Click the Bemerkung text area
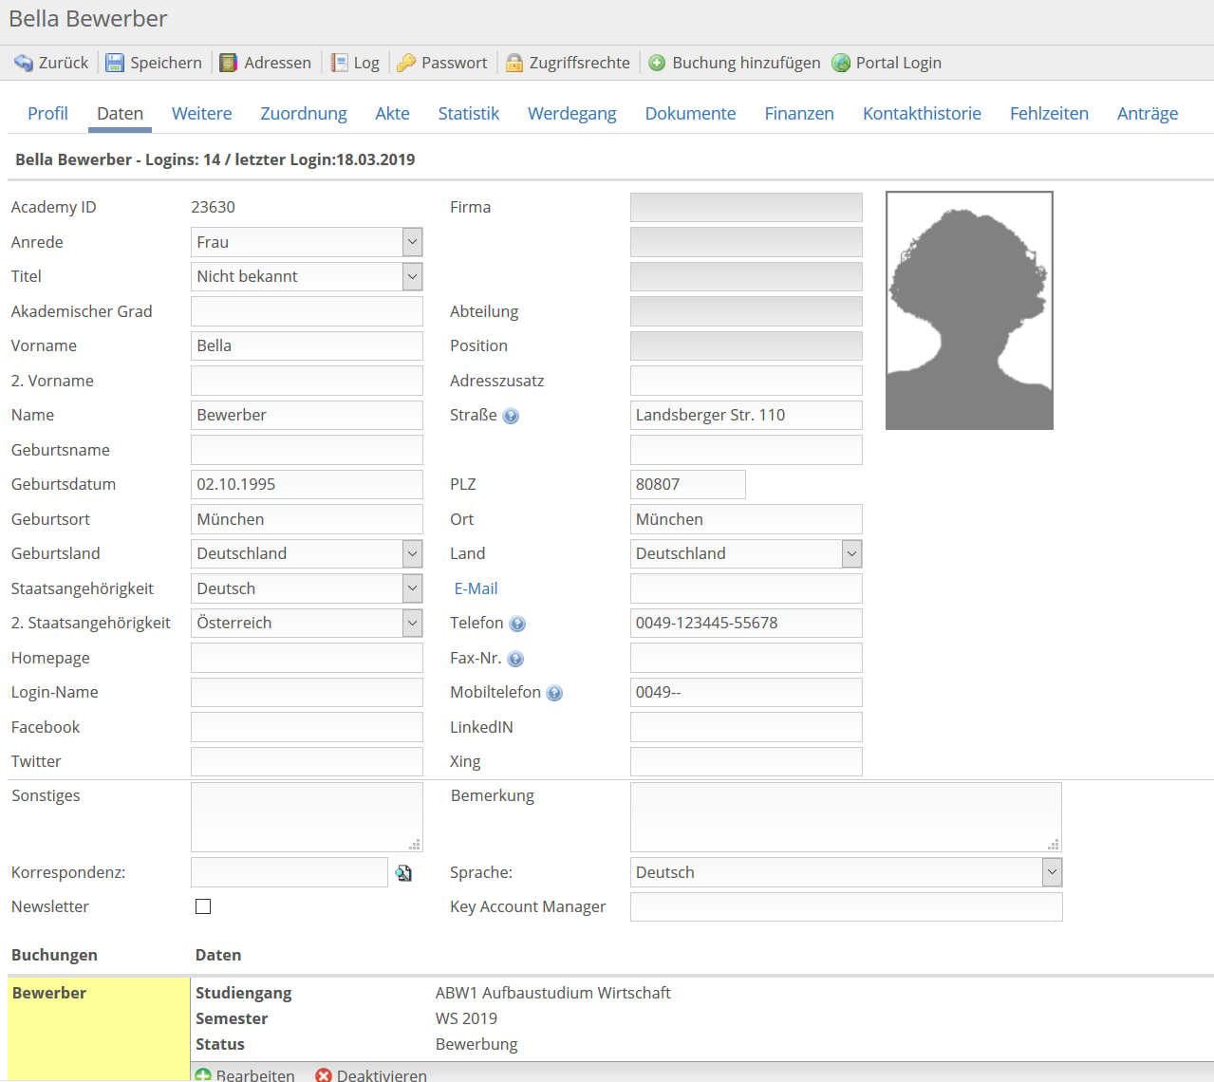This screenshot has width=1214, height=1082. click(846, 817)
